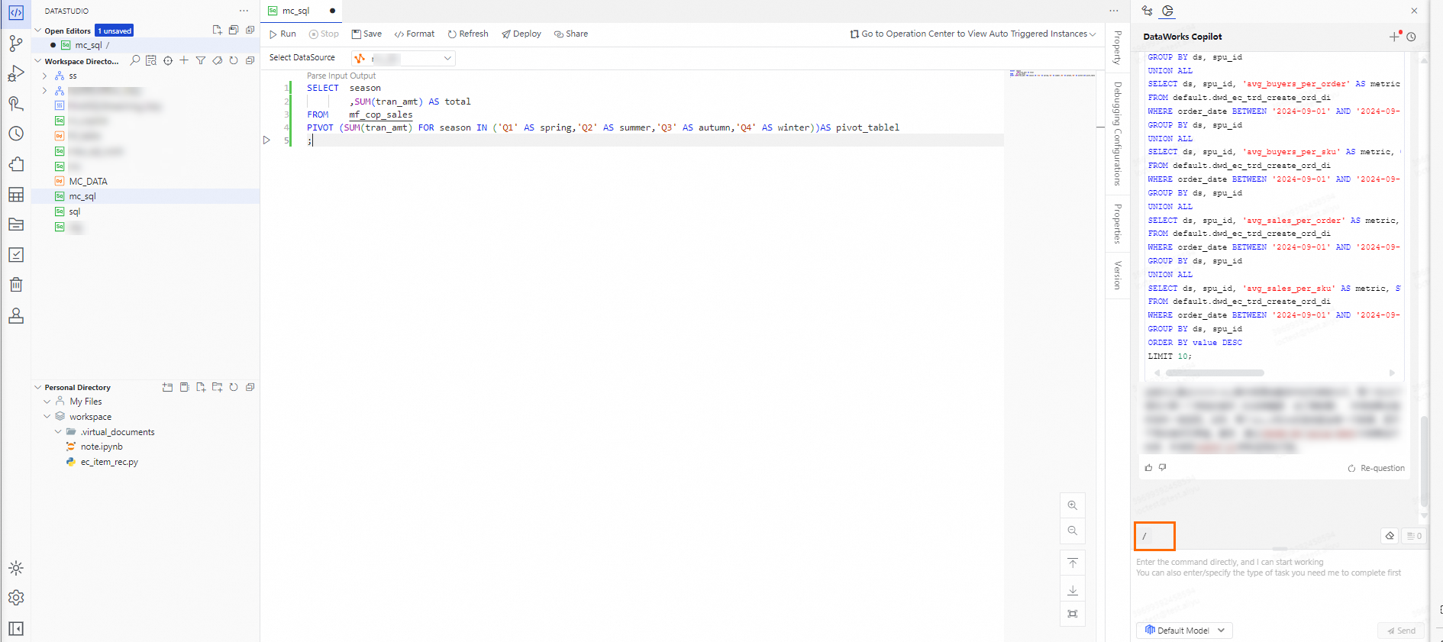Collapse the Open Editors section
The width and height of the screenshot is (1443, 642).
click(x=38, y=31)
